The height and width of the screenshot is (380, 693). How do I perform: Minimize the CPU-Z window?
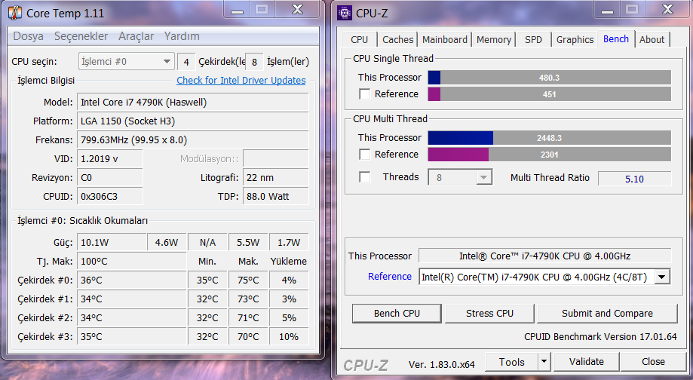coord(607,10)
